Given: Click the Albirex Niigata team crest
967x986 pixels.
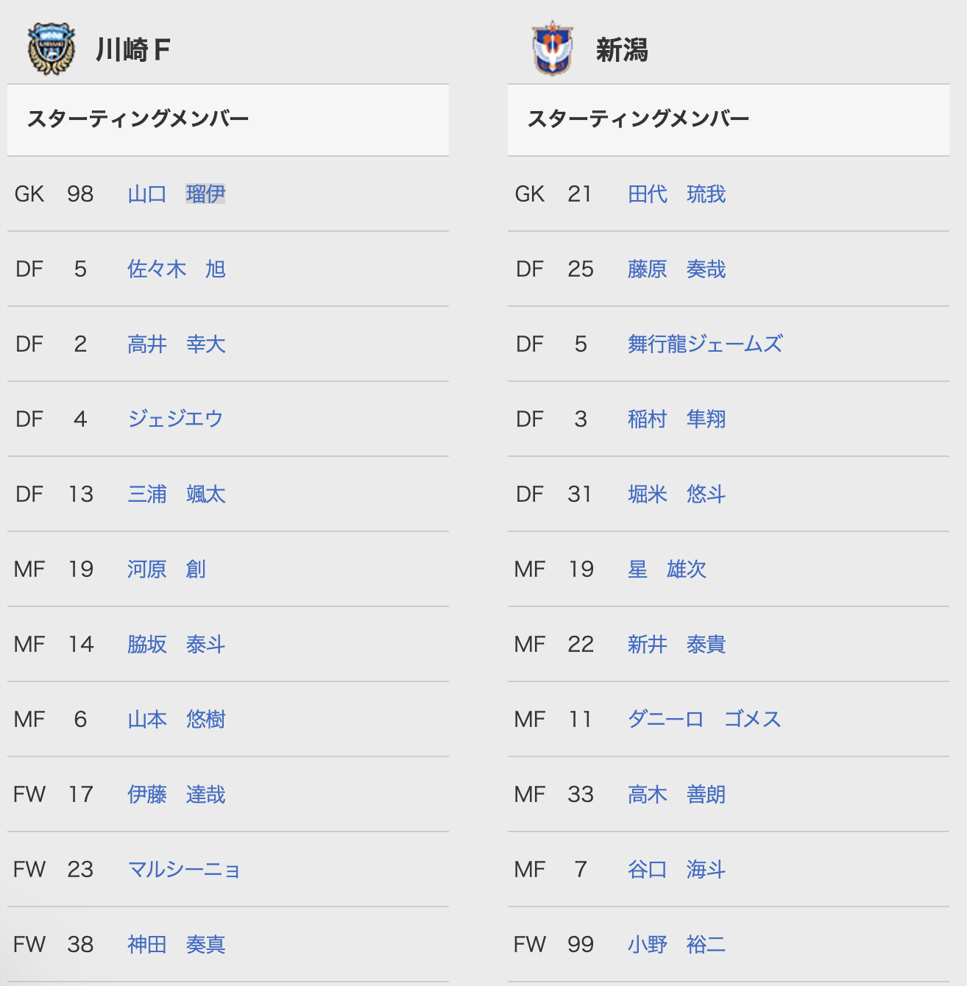Looking at the screenshot, I should tap(552, 49).
